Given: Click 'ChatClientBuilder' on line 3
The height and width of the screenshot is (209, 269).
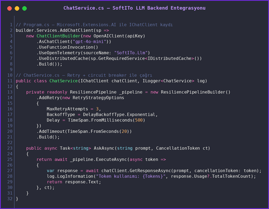Looking at the screenshot, I should [58, 36].
